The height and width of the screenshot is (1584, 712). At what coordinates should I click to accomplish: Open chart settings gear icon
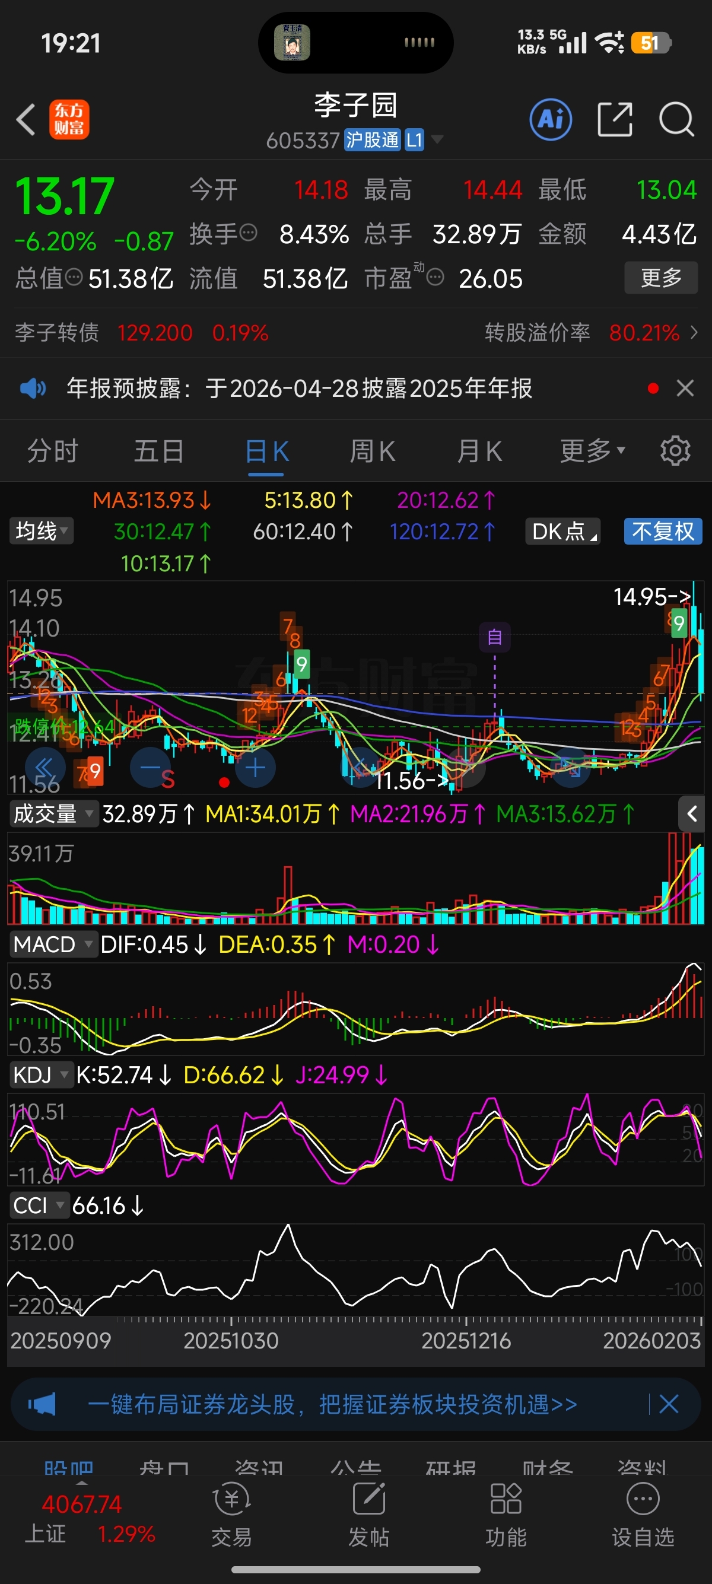pos(675,451)
